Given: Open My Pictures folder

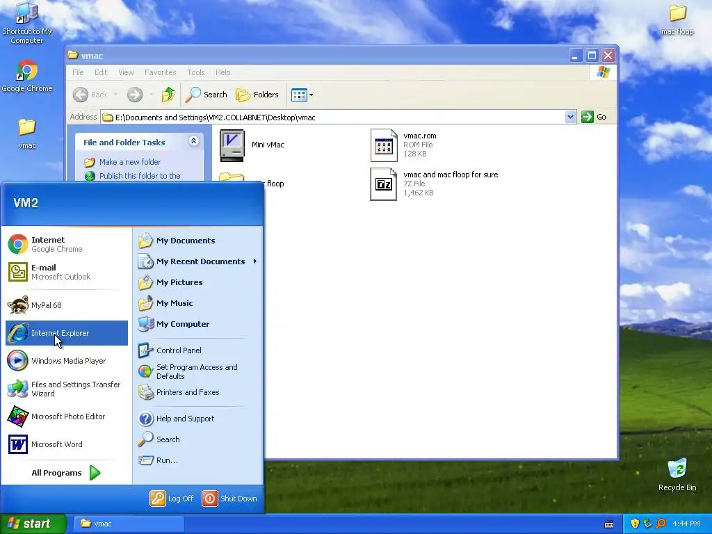Looking at the screenshot, I should (197, 282).
